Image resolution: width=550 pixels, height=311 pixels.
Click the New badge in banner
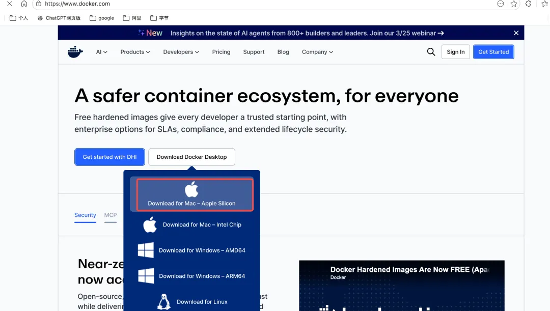(x=150, y=33)
